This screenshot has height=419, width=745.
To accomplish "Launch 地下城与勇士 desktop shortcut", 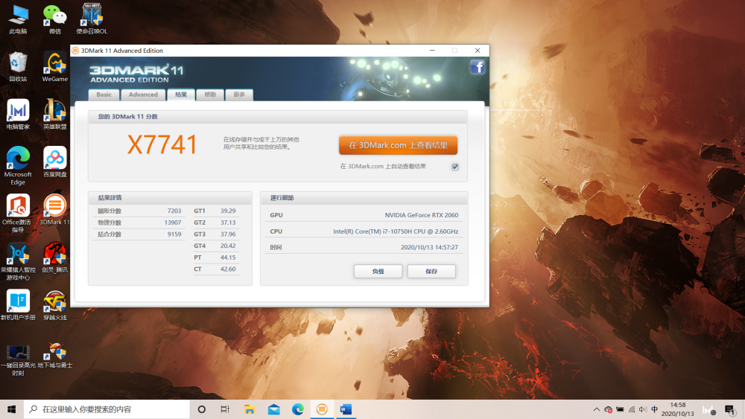I will pyautogui.click(x=55, y=356).
